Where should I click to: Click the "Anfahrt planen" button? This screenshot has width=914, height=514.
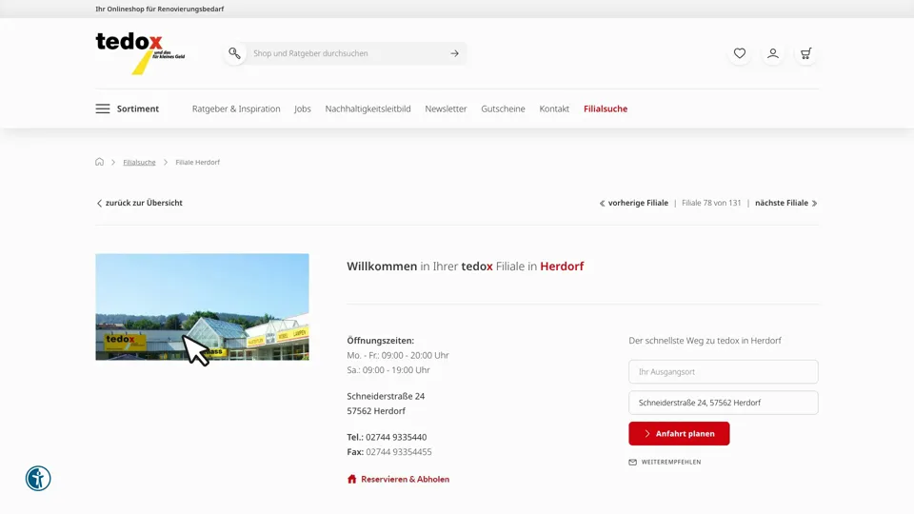(679, 434)
